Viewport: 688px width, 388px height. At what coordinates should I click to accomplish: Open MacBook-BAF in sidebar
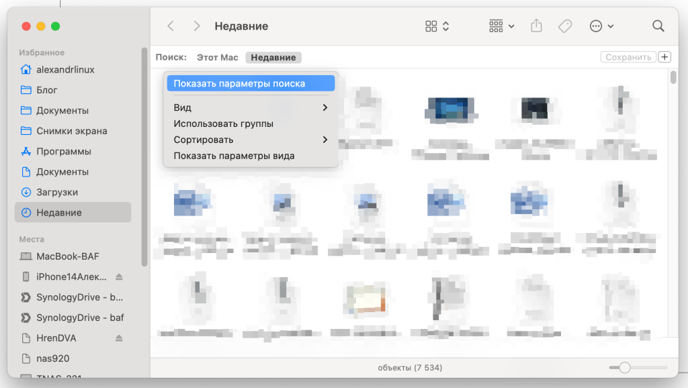(73, 256)
